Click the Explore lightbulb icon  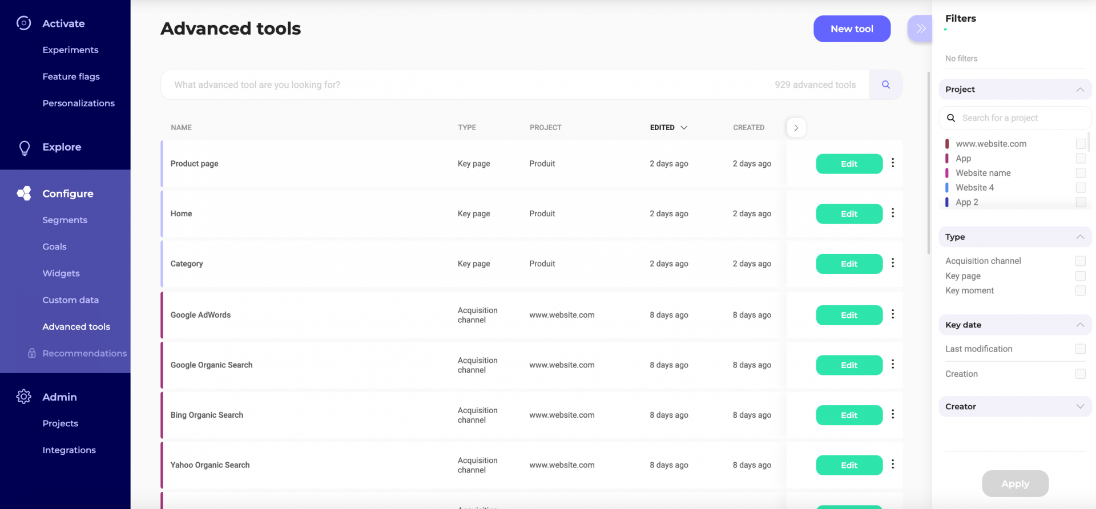tap(24, 148)
